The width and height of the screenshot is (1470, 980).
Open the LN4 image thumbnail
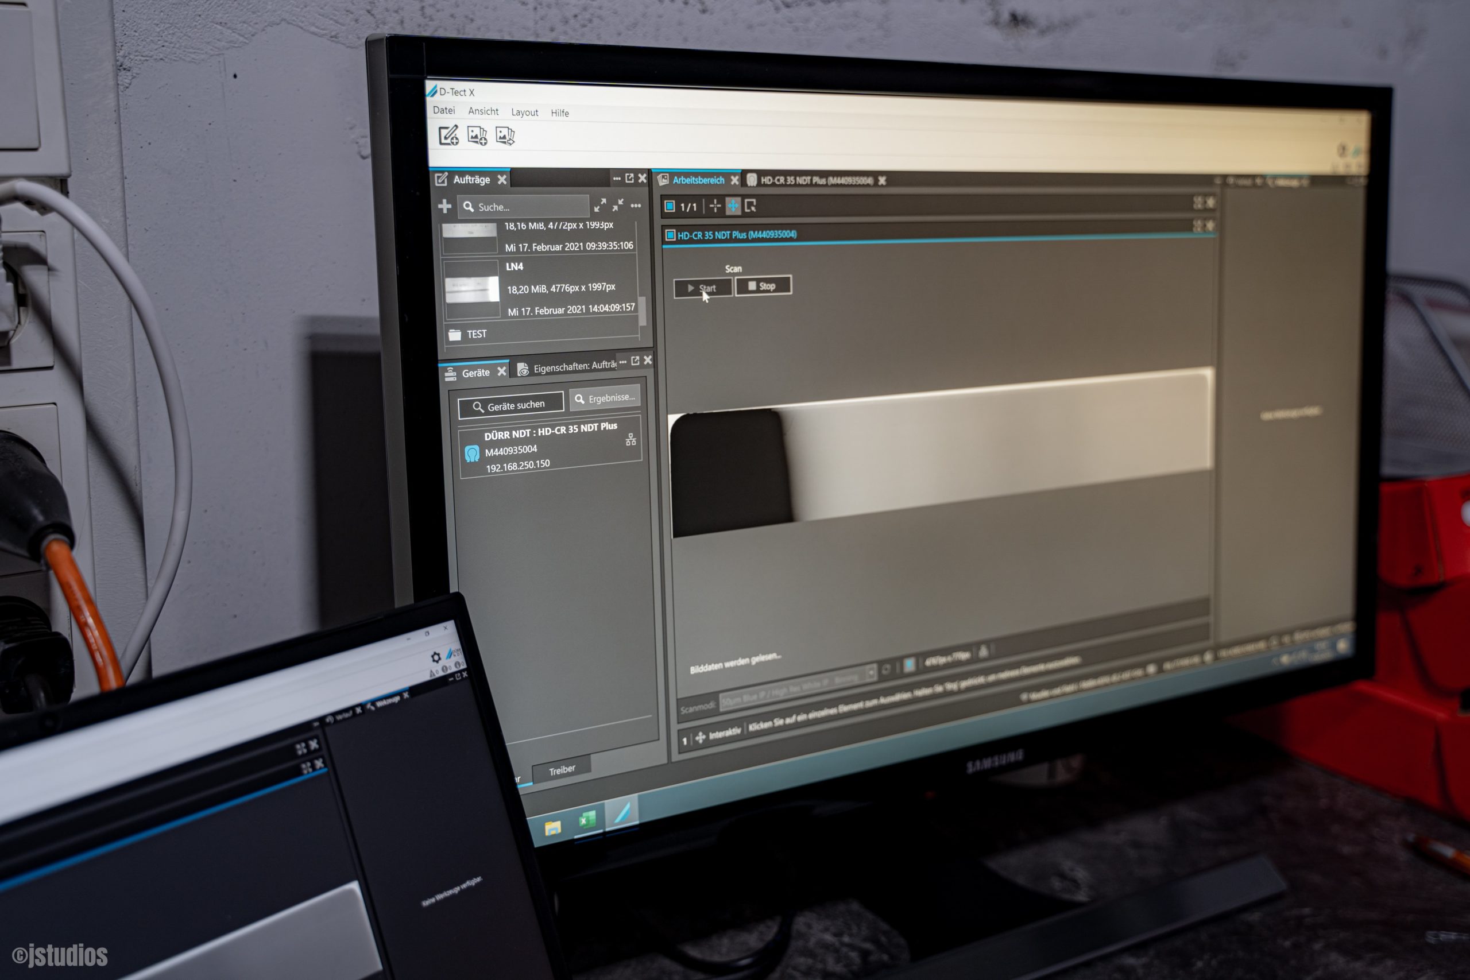click(x=471, y=289)
